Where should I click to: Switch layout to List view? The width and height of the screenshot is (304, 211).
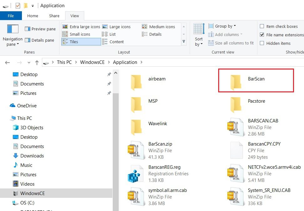109,34
